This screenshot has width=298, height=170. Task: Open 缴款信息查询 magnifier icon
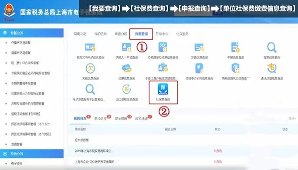[272, 47]
